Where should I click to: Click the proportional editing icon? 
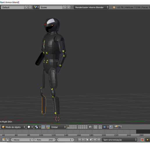[95, 127]
